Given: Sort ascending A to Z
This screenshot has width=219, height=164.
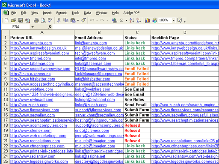Looking at the screenshot, I should [x=132, y=20].
